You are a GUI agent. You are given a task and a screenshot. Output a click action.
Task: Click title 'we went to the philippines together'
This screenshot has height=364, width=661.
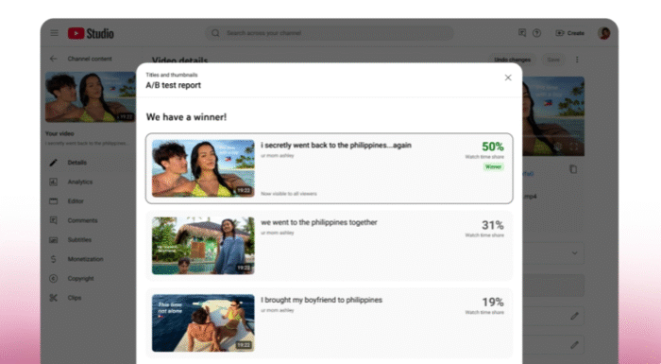pos(319,222)
